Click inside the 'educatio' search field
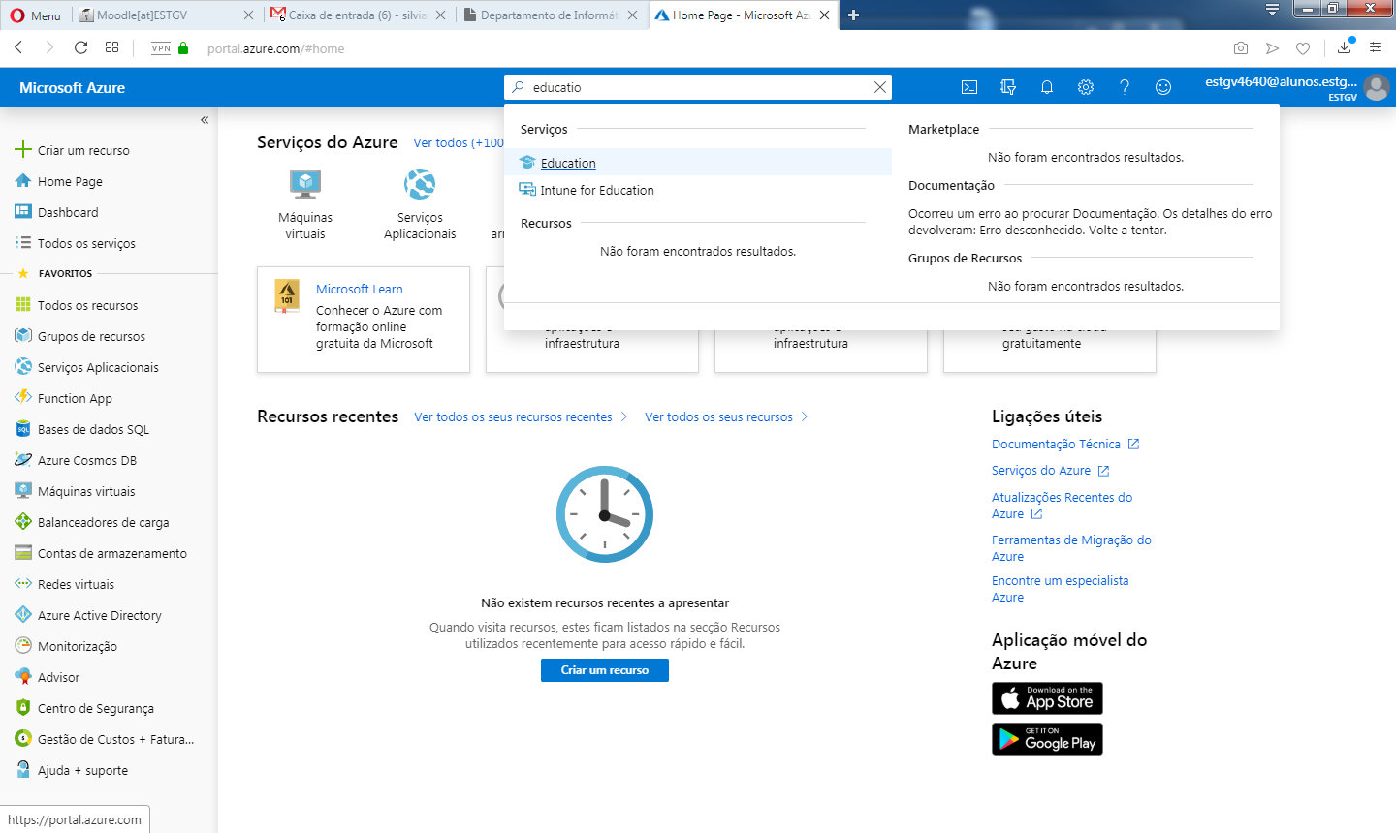Viewport: 1396px width, 833px height. pos(698,87)
